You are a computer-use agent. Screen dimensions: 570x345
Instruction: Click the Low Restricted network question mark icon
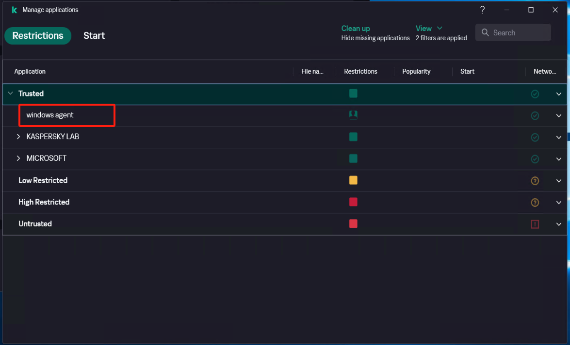[x=535, y=181]
